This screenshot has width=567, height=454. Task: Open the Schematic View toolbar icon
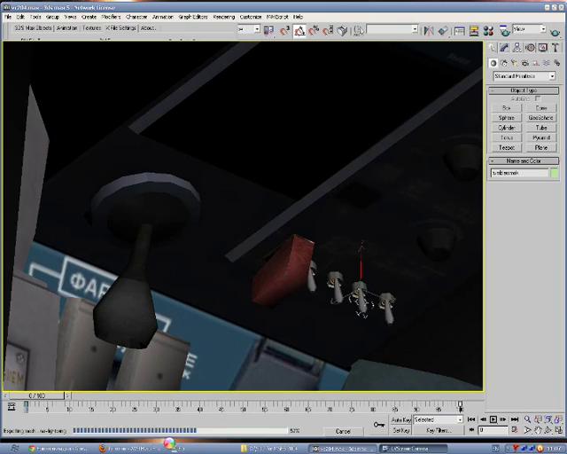click(474, 31)
